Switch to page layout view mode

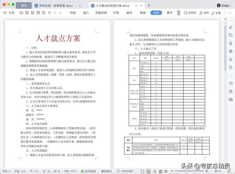coord(148,171)
